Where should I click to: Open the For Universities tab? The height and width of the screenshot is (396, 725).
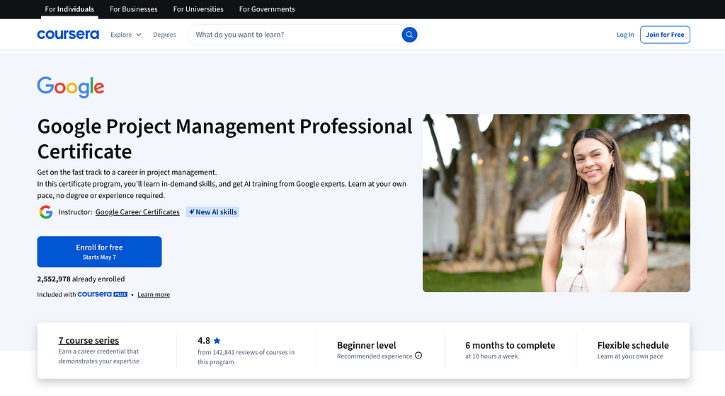coord(198,9)
